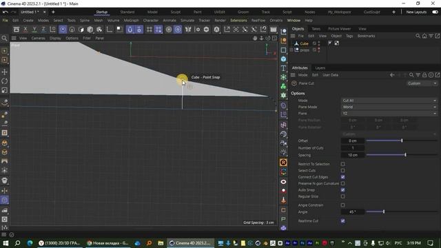Click the back arrow in Attributes manager
Viewport: 441px width, 248px height.
[x=392, y=75]
